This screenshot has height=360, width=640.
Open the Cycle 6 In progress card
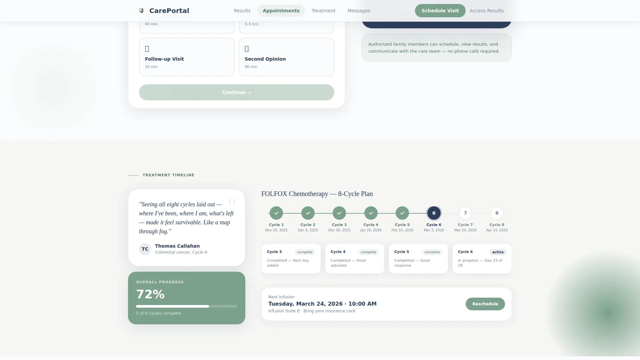(x=482, y=259)
